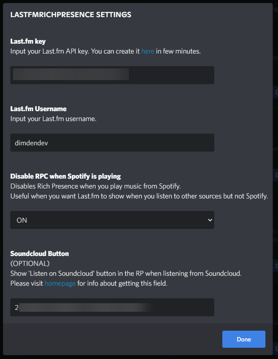Click 'Disable RPC when Spotify is playing' heading
The width and height of the screenshot is (278, 359).
66,176
